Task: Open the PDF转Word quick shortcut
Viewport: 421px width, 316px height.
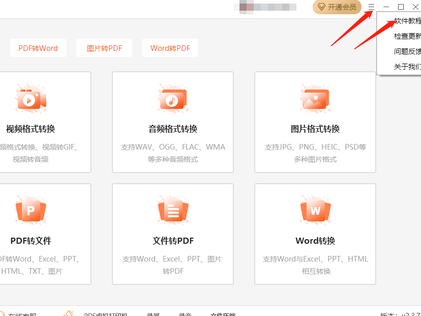Action: click(38, 48)
